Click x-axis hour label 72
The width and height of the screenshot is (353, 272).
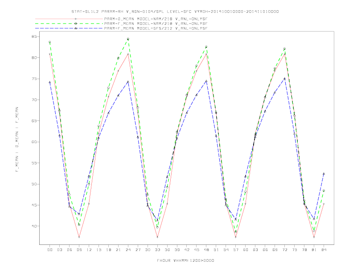tap(285, 250)
